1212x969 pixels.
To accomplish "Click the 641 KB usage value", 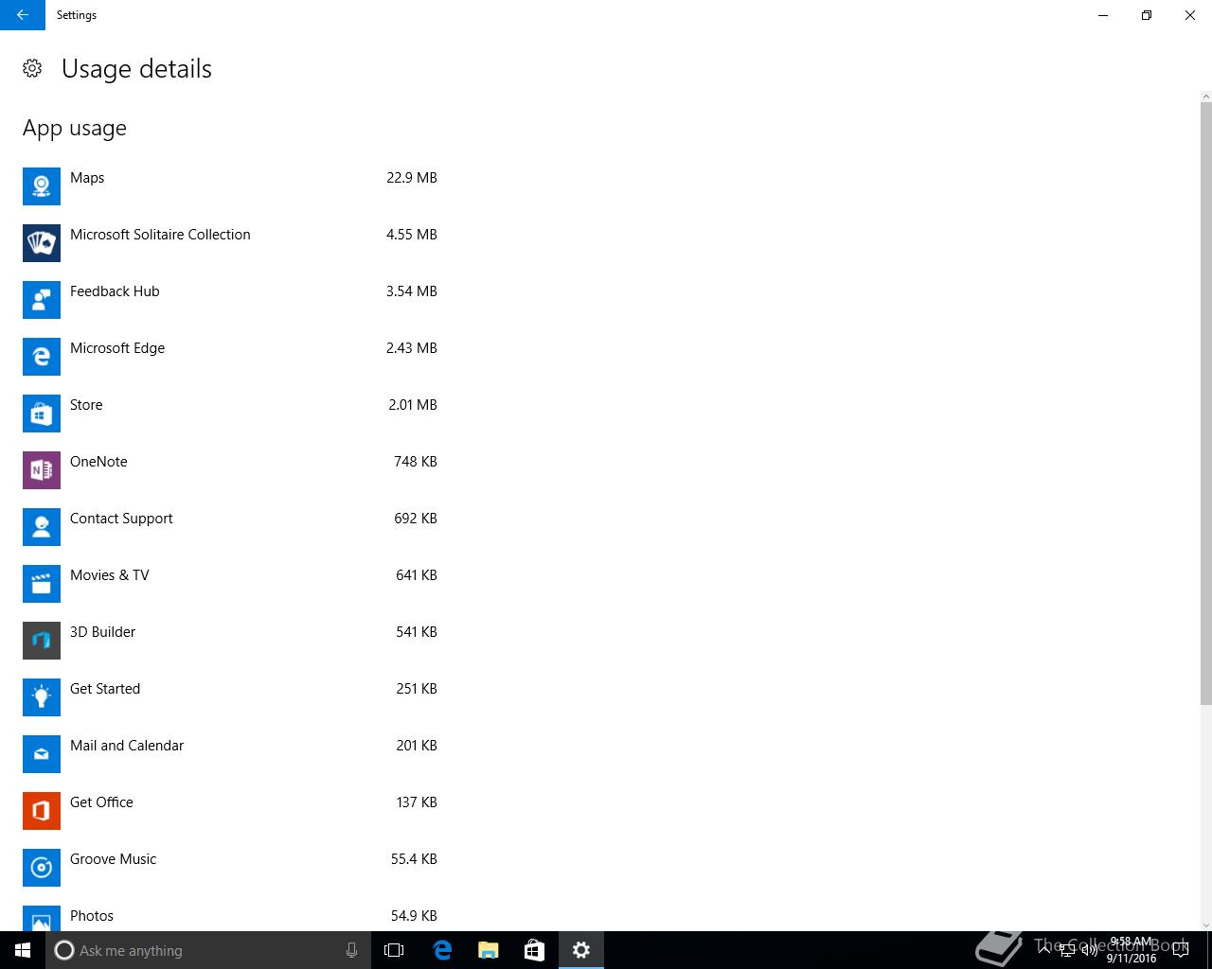I will (x=417, y=575).
